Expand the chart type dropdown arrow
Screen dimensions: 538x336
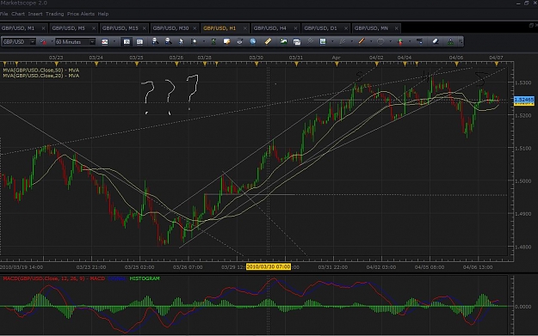click(114, 42)
